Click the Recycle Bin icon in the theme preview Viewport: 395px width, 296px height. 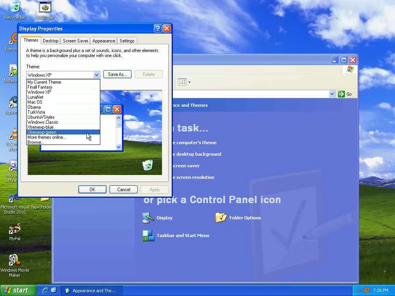pyautogui.click(x=148, y=165)
